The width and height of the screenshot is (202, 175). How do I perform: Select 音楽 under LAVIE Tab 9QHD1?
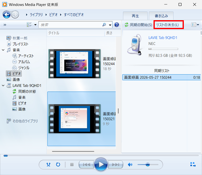[x=19, y=97]
